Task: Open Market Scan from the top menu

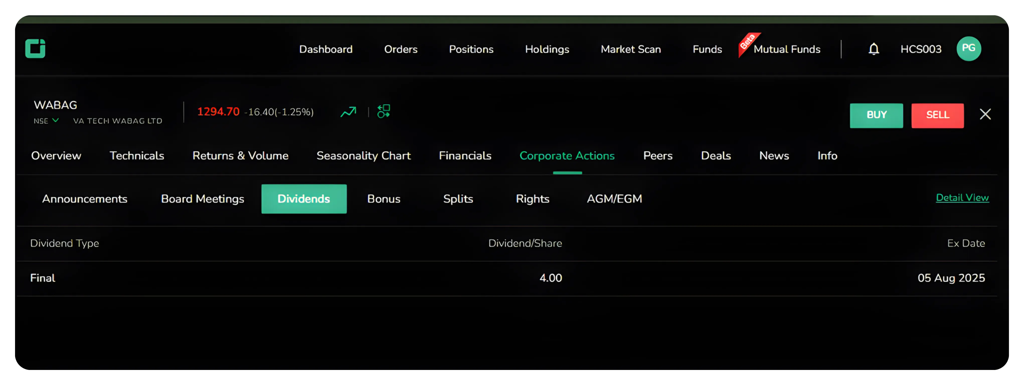Action: click(x=630, y=49)
